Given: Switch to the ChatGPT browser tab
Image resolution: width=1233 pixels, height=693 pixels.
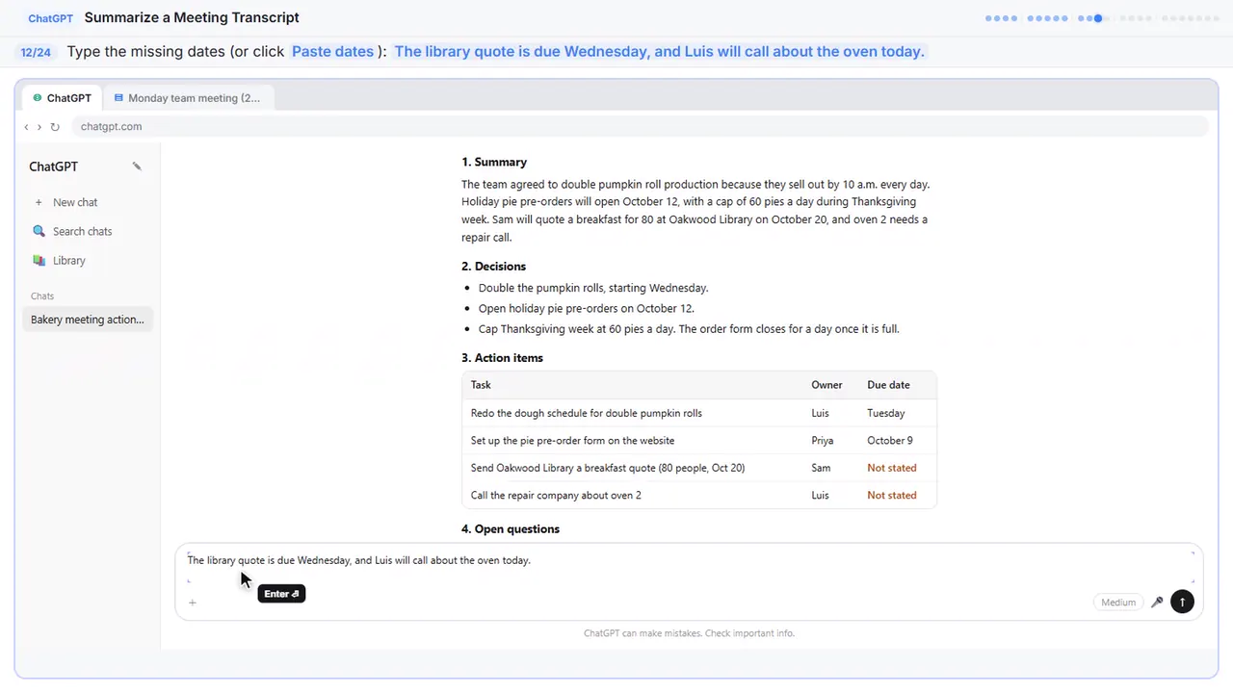Looking at the screenshot, I should click(x=63, y=98).
